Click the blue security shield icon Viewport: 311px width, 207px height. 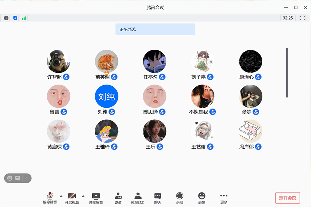click(x=15, y=18)
